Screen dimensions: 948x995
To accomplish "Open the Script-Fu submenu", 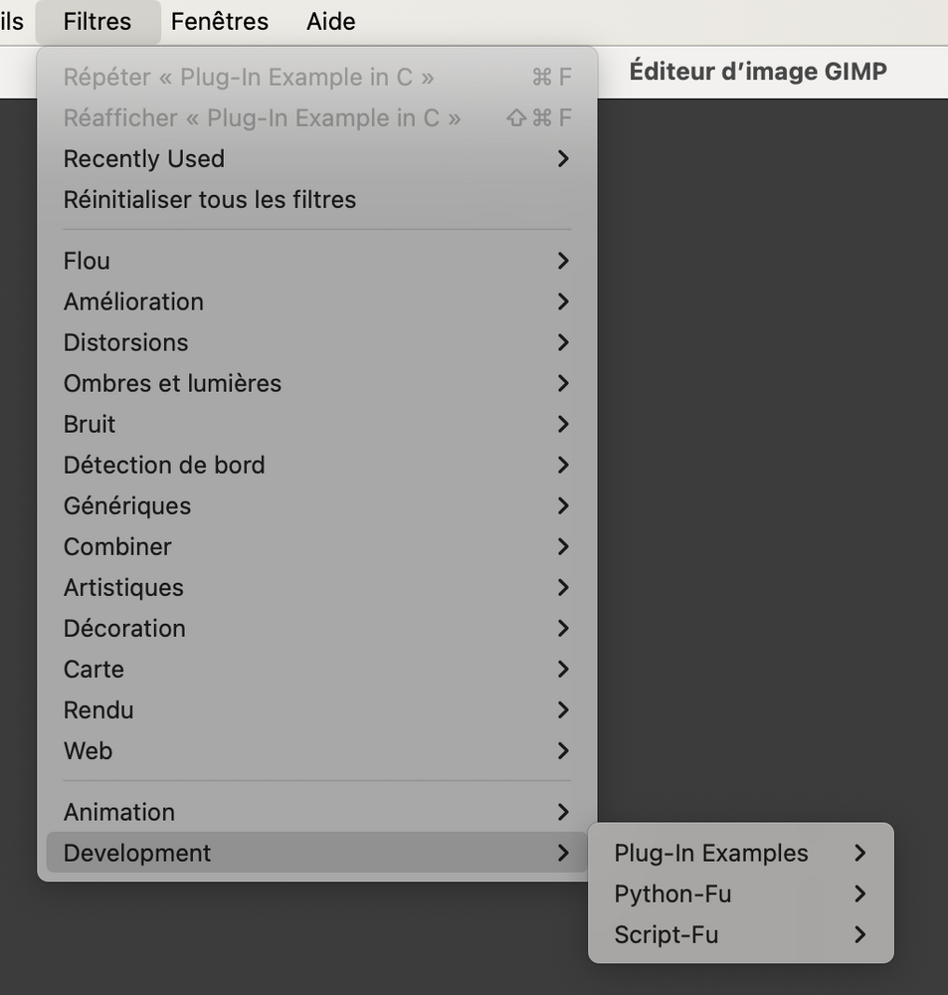I will coord(666,934).
